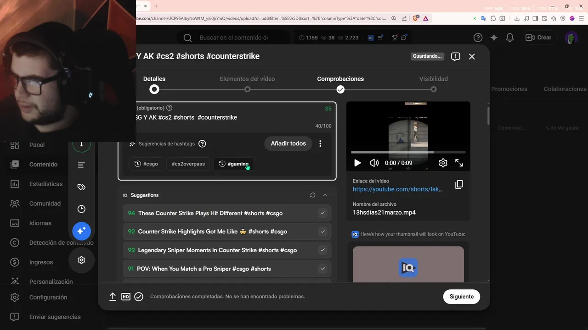Open YouTube Studio help icon
Image resolution: width=588 pixels, height=330 pixels.
tap(478, 38)
